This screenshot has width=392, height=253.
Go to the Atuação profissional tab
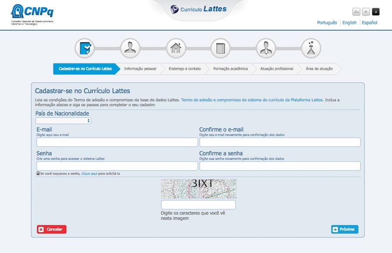tap(277, 69)
